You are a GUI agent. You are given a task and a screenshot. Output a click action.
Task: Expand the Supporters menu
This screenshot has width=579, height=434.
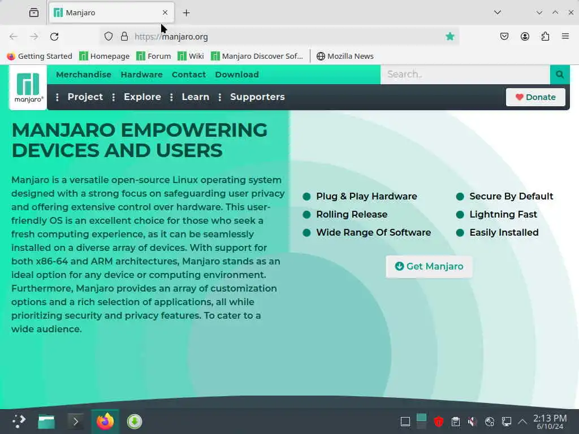(x=257, y=97)
